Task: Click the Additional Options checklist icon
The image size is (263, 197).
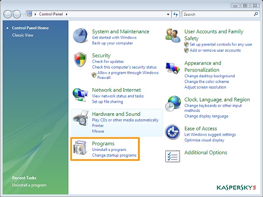Action: pos(173,156)
